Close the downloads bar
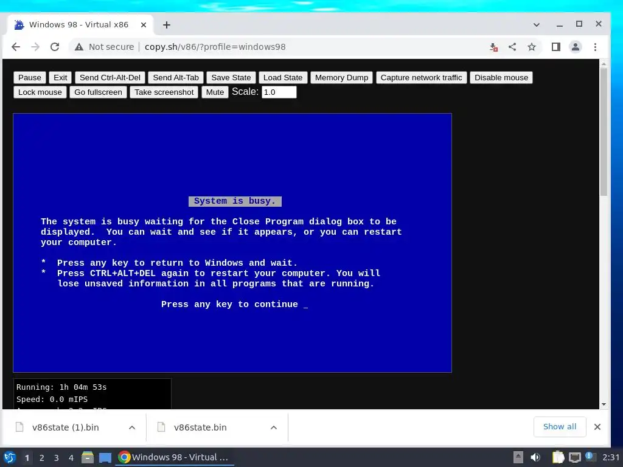This screenshot has width=623, height=467. coord(597,427)
